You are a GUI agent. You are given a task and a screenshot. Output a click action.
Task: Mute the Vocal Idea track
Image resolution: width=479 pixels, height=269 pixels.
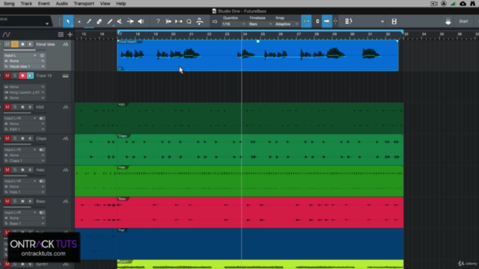pos(7,44)
